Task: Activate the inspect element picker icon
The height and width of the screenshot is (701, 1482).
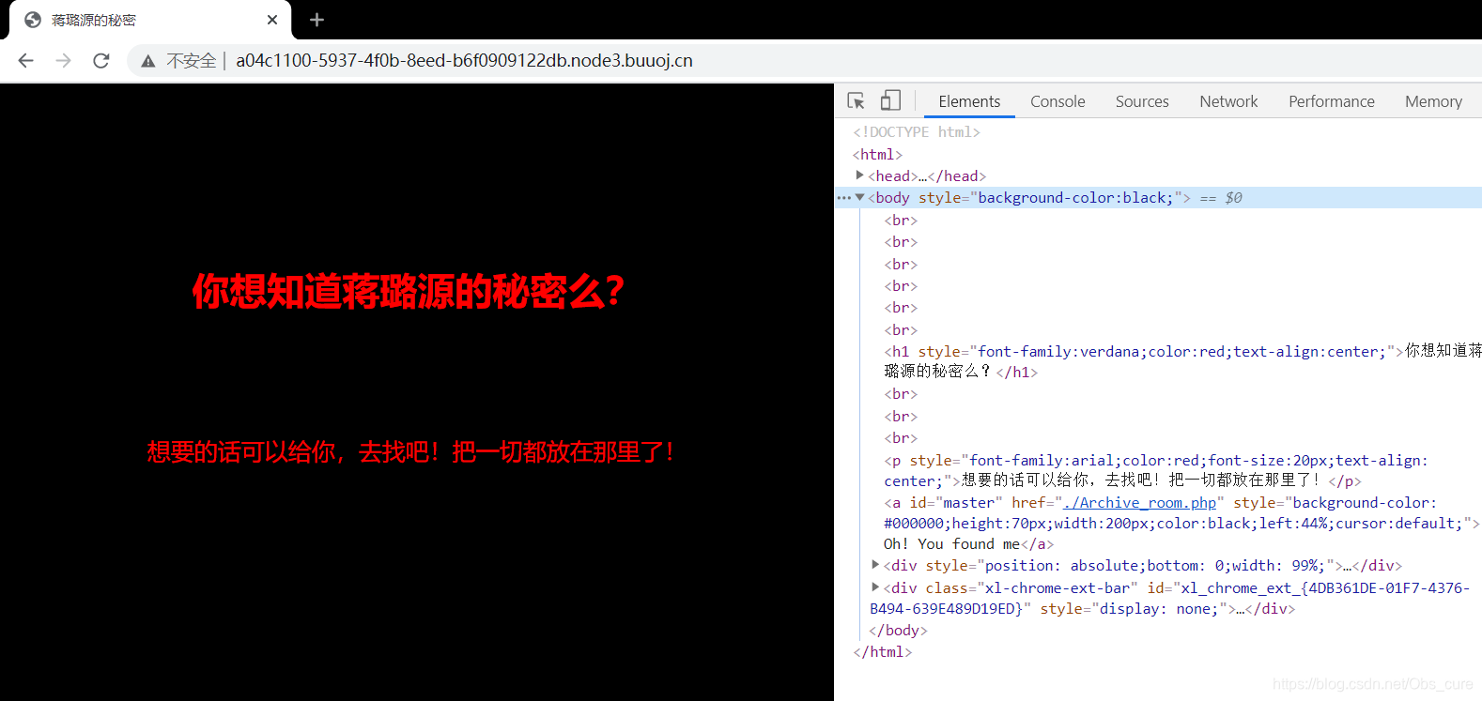Action: coord(856,100)
